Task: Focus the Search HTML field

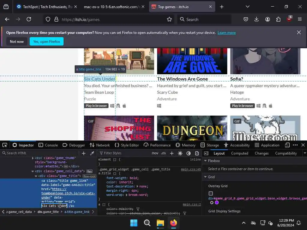Action: [x=40, y=153]
